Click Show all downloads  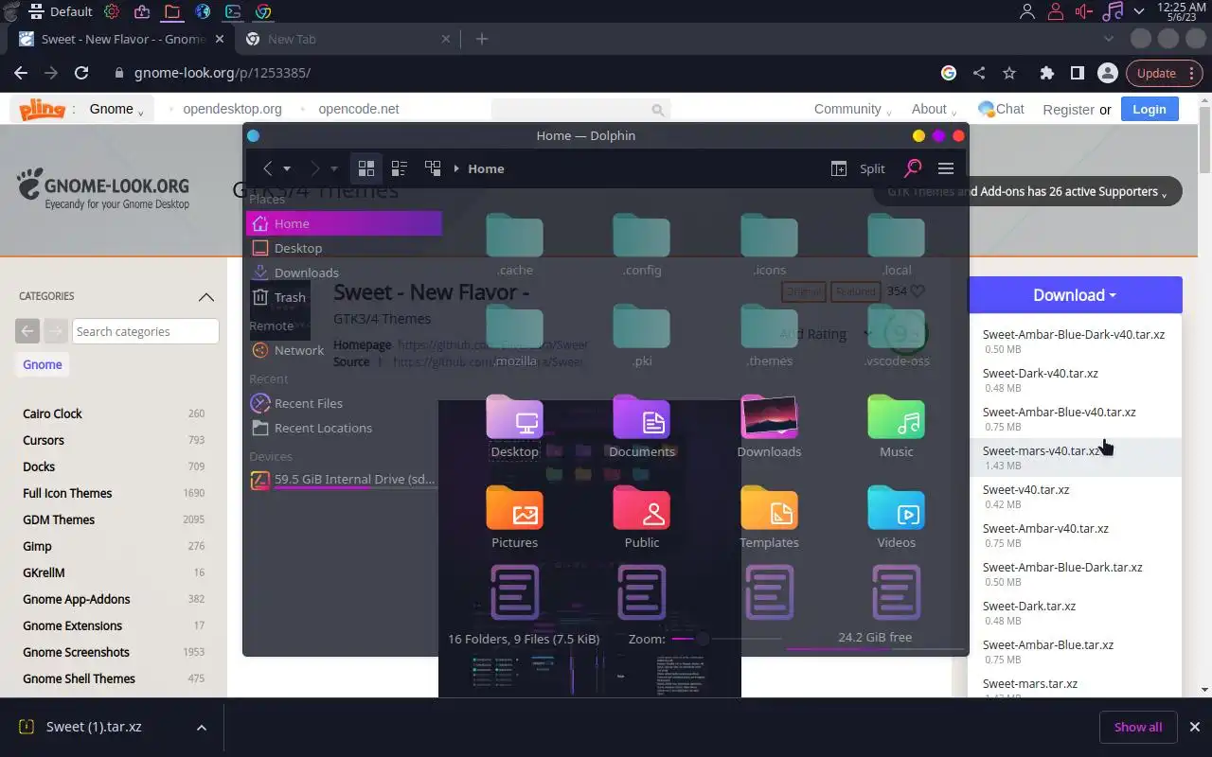click(1138, 727)
